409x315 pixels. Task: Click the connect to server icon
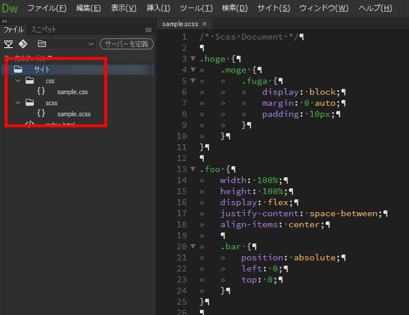pos(8,44)
